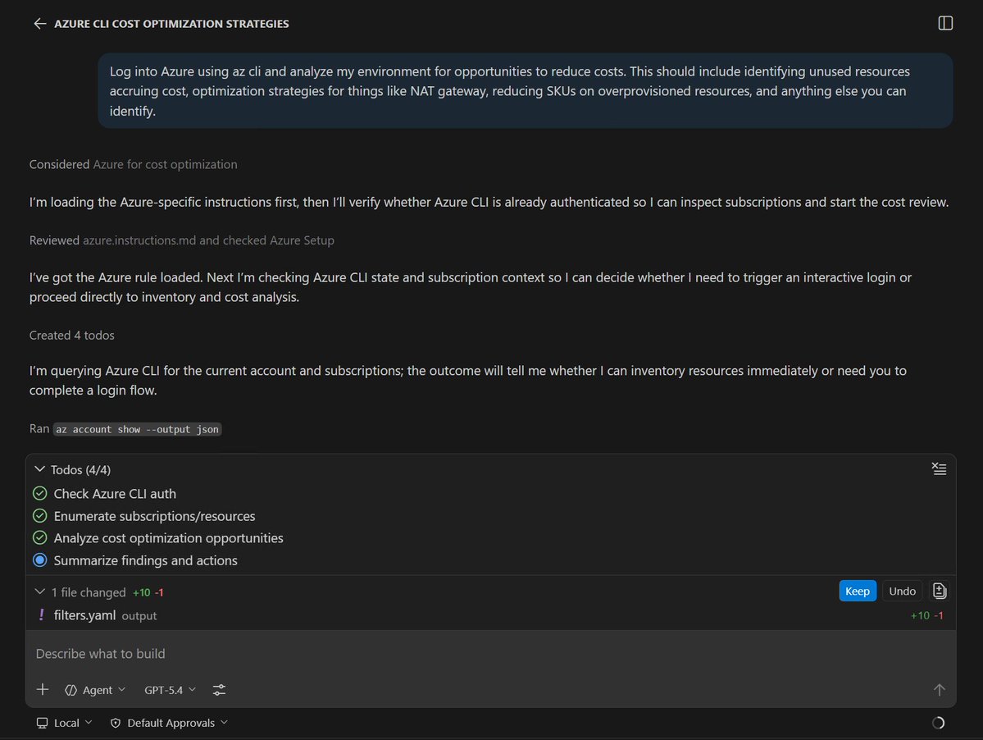Click the user prompt message bubble
This screenshot has height=740, width=983.
point(526,91)
